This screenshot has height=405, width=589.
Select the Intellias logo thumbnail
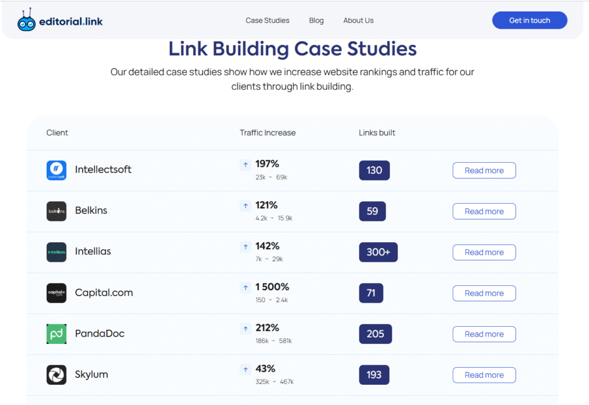56,251
